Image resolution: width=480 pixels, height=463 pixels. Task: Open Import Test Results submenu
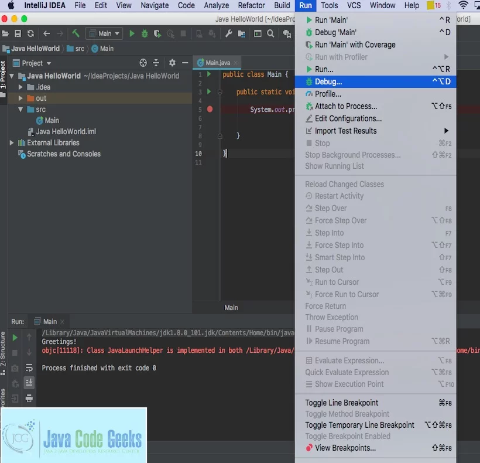tap(375, 131)
